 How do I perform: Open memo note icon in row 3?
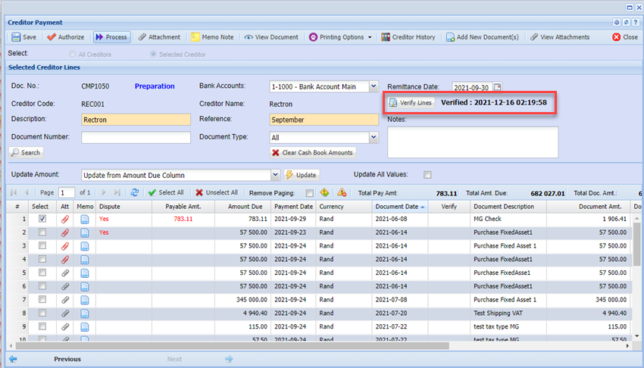coord(85,246)
